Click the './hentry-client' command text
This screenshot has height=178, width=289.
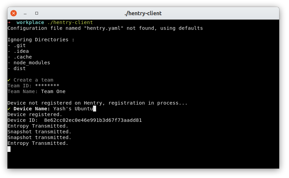click(x=70, y=22)
